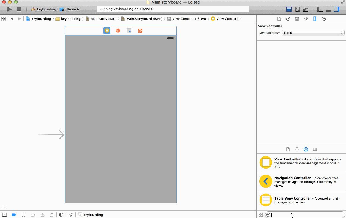Toggle the Utilities pane
Viewport: 346px width, 218px height.
click(337, 9)
